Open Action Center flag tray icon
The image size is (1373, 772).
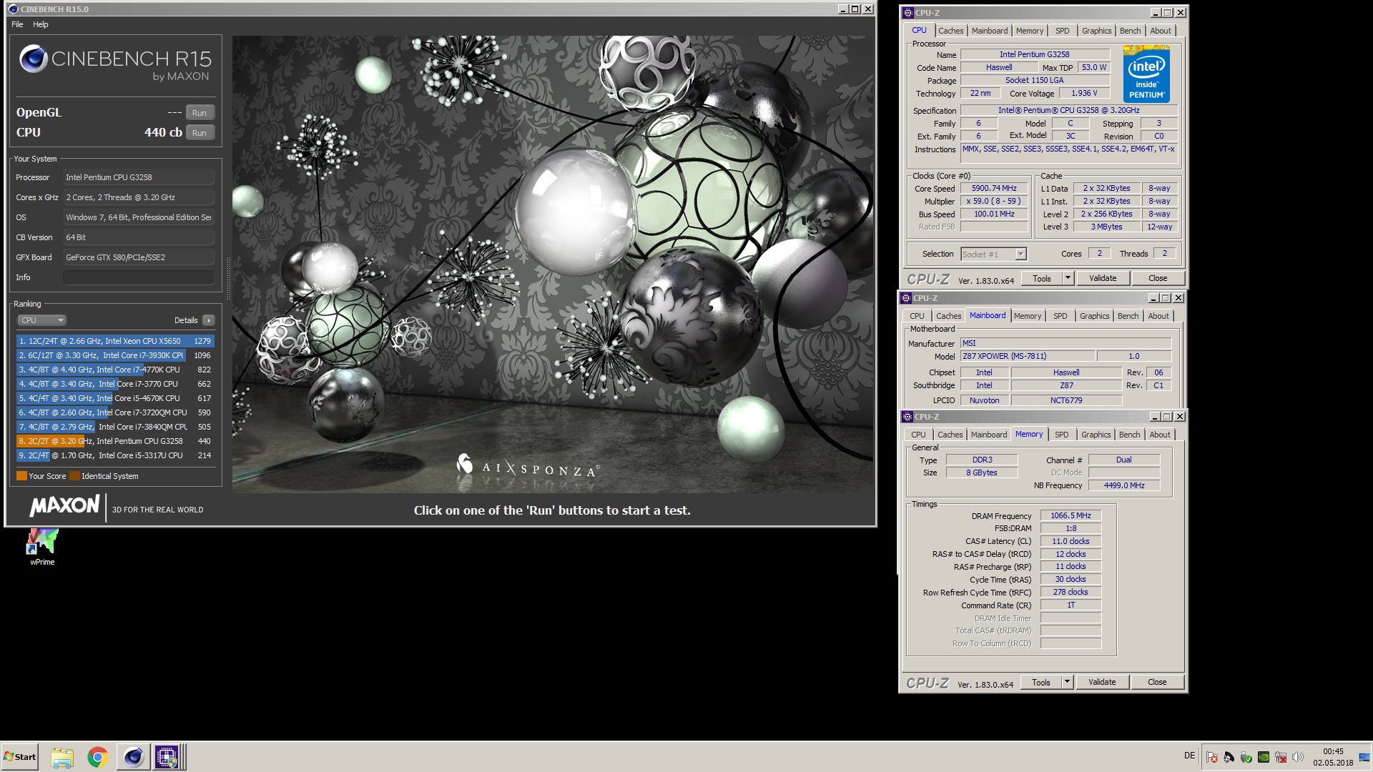pos(1211,757)
